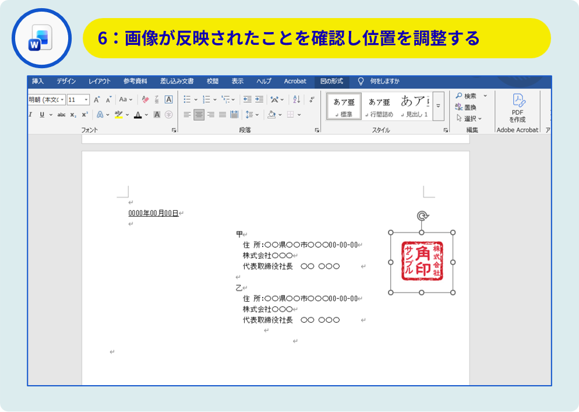This screenshot has width=579, height=412.
Task: Click the numbered list icon
Action: 206,100
